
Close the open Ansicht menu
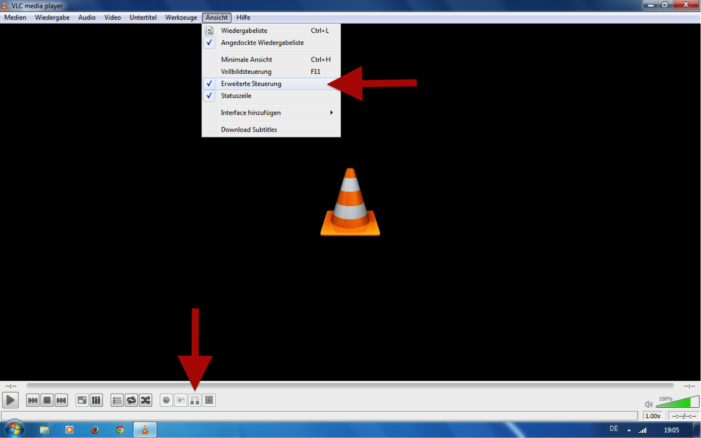[x=217, y=18]
